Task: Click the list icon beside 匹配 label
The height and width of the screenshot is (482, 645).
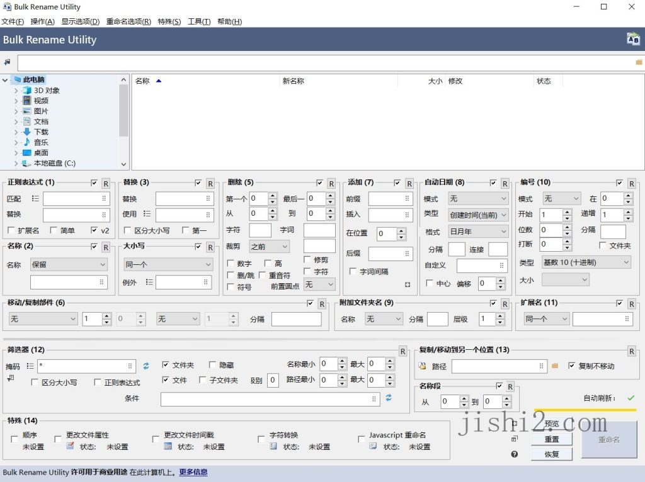Action: (35, 198)
